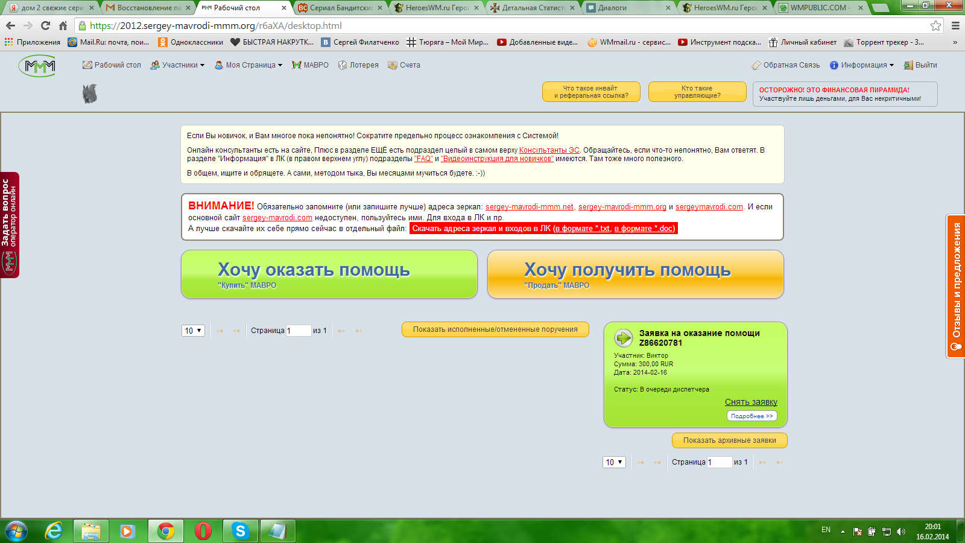Open sergey-mavrodi.com main site link
Image resolution: width=965 pixels, height=543 pixels.
click(277, 218)
